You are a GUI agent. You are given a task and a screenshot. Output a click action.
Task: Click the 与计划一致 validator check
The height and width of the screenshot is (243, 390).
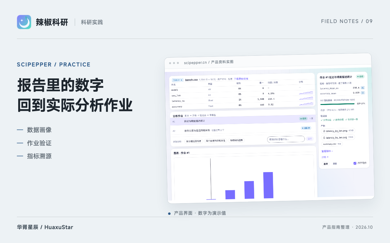click(x=351, y=119)
